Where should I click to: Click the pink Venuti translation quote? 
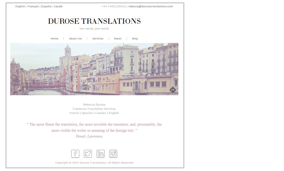point(94,127)
